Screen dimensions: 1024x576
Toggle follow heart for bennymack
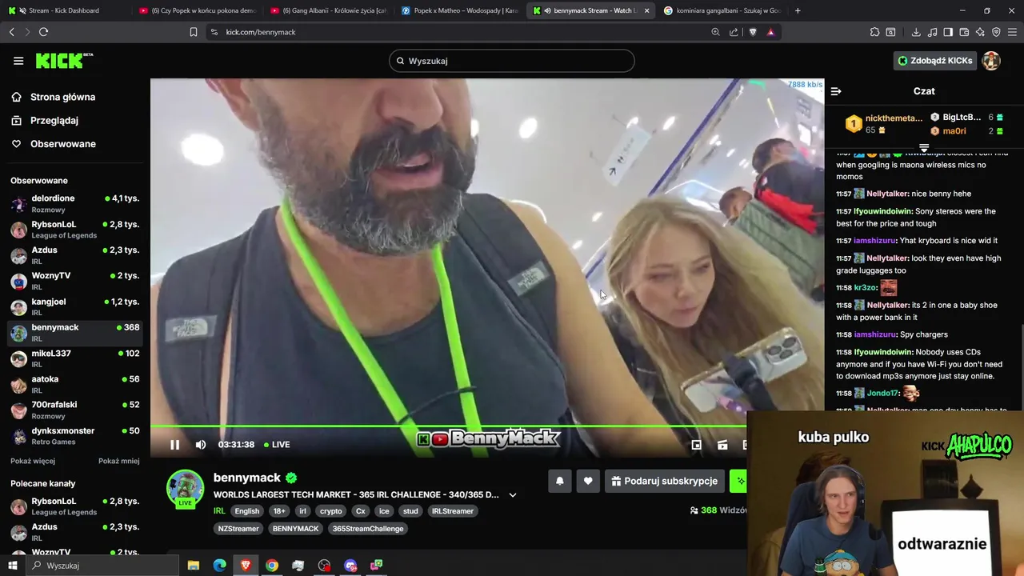pyautogui.click(x=588, y=481)
